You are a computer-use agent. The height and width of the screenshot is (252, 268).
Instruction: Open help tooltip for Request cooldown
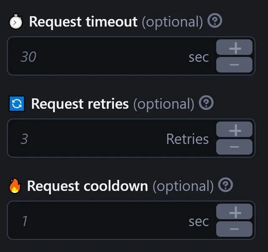[x=225, y=185]
